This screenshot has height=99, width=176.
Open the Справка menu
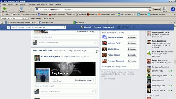pyautogui.click(x=58, y=4)
